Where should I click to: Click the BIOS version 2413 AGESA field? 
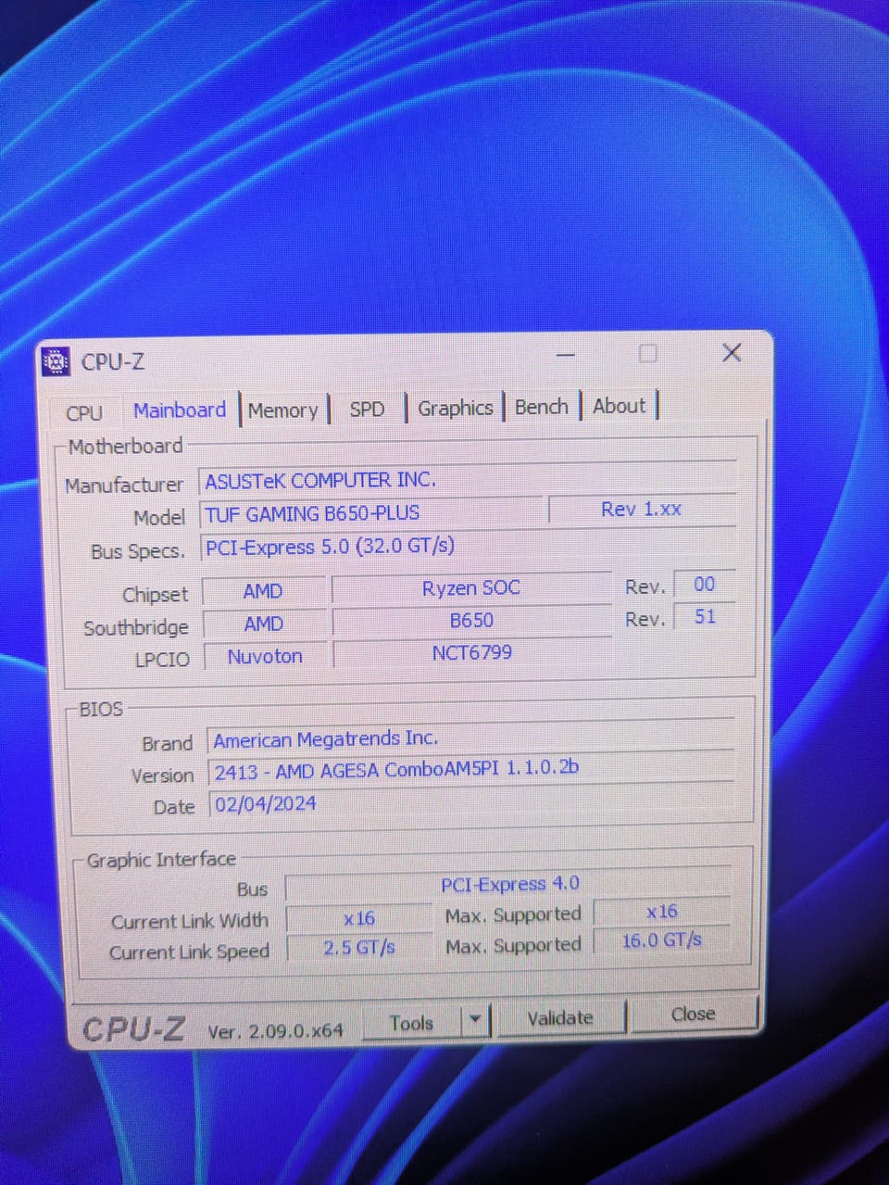[x=470, y=770]
